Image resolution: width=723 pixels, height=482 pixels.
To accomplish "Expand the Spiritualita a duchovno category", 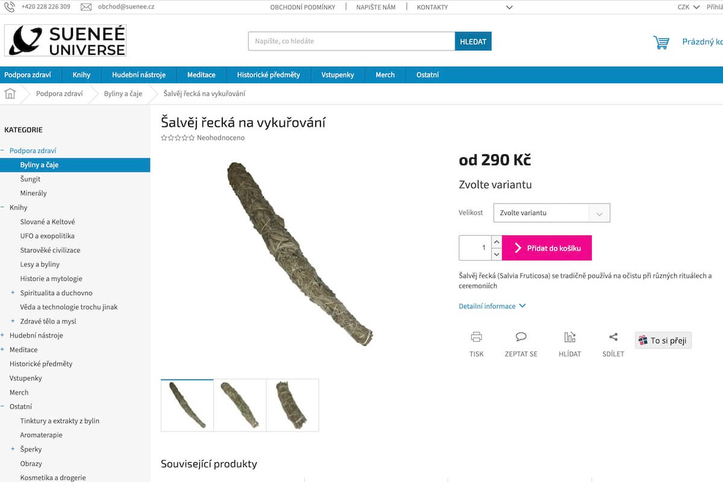I will [13, 293].
